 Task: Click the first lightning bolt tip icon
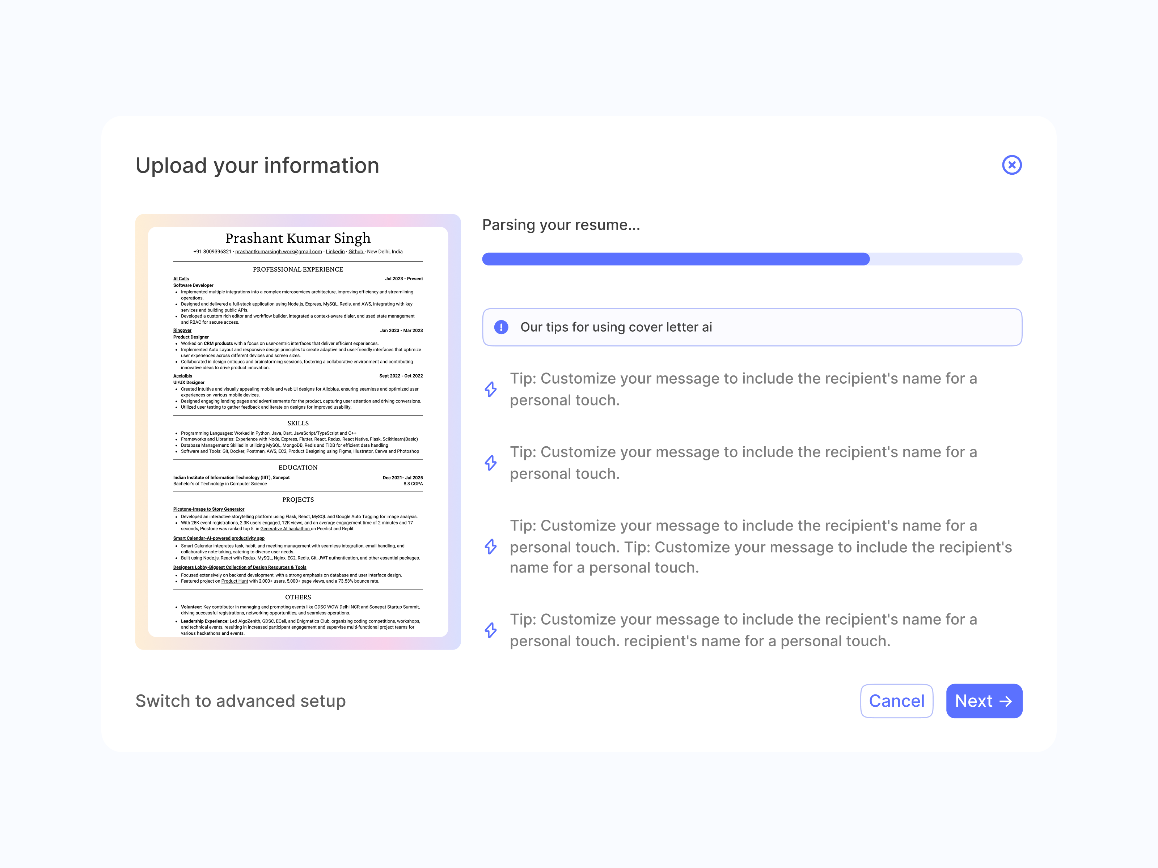[x=491, y=389]
